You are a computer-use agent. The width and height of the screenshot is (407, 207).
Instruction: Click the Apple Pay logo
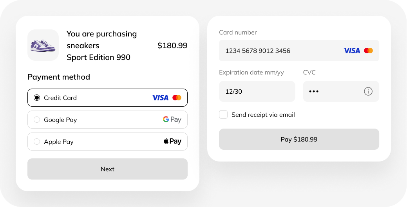172,142
